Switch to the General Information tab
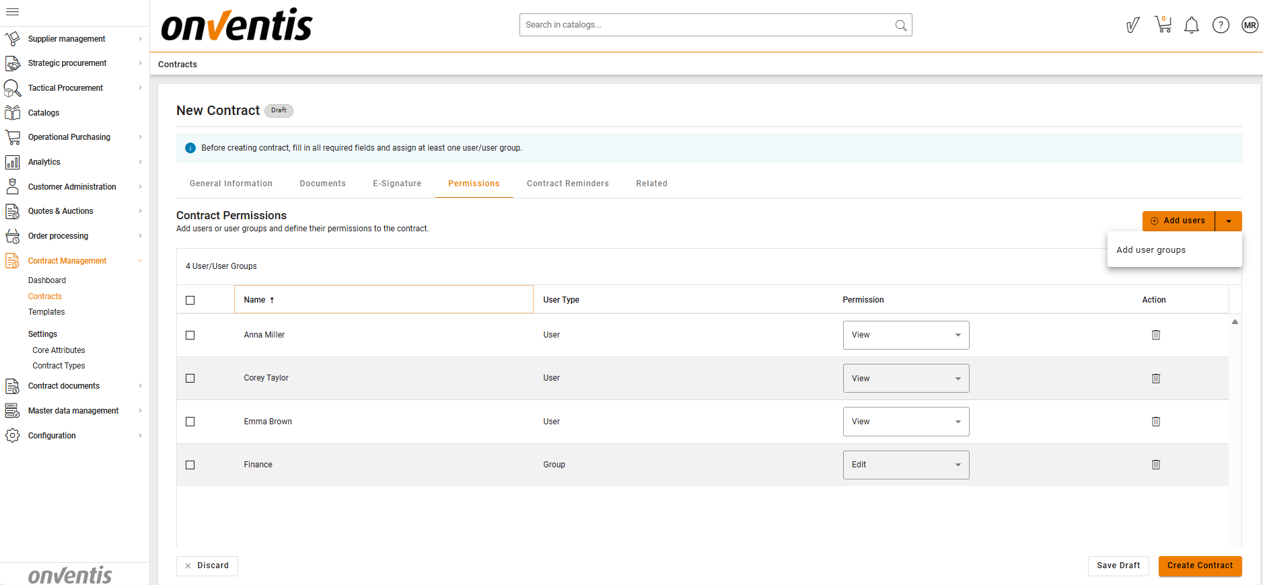 point(231,184)
